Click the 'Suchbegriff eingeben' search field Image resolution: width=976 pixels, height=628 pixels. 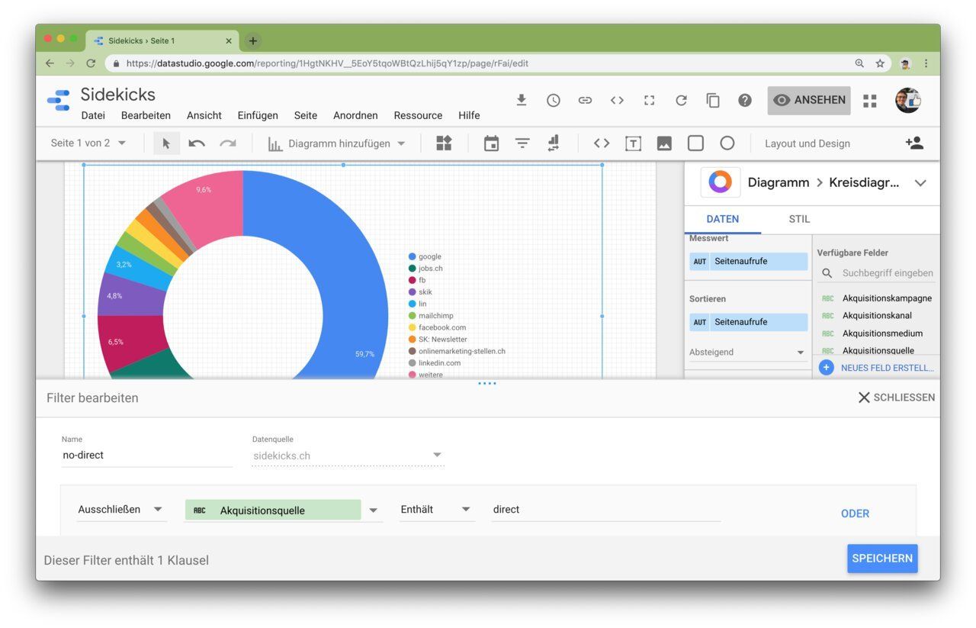point(888,273)
